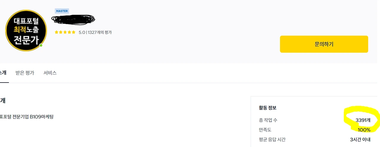Open the 1327개의 평가 reviews link
The height and width of the screenshot is (147, 380).
pyautogui.click(x=100, y=32)
